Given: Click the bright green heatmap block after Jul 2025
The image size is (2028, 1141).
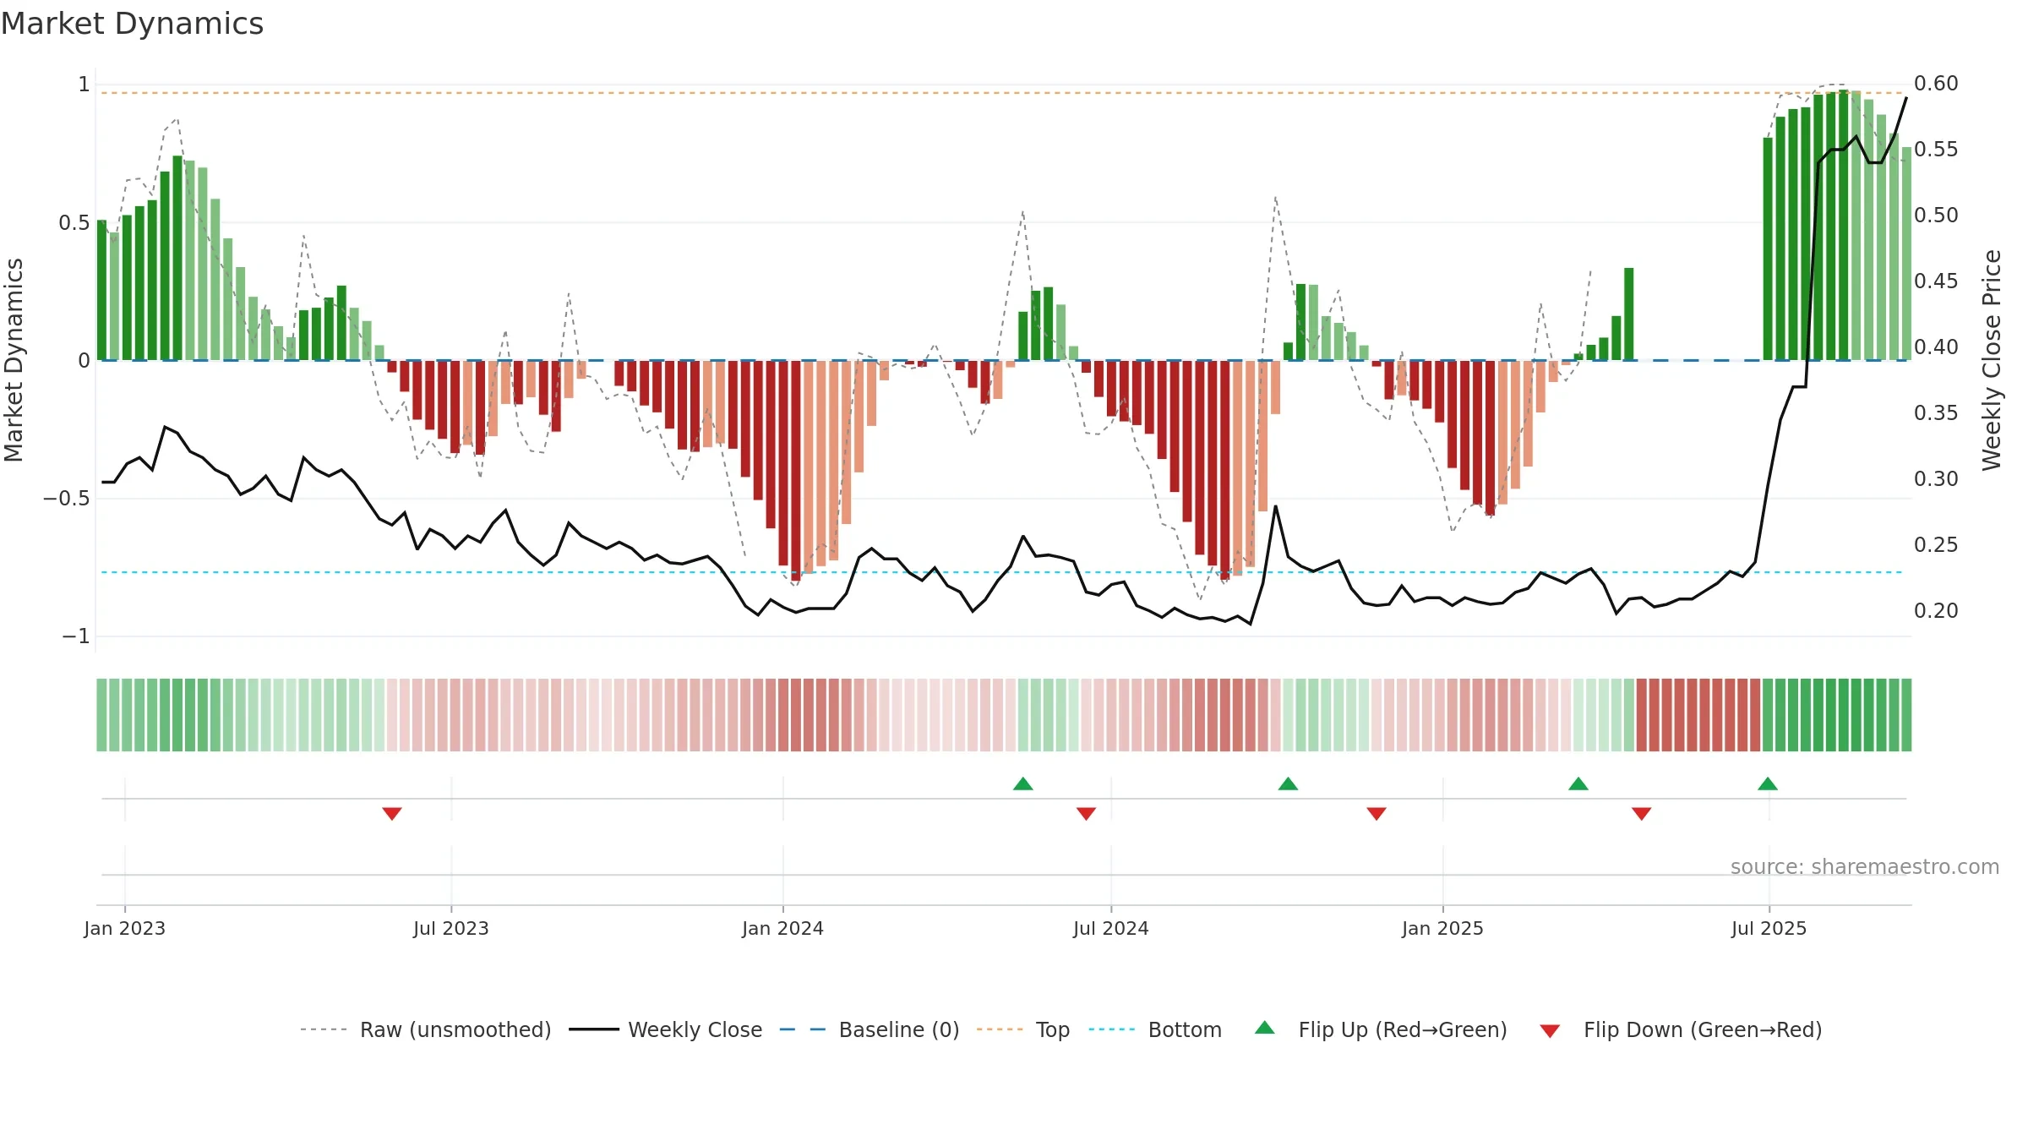Looking at the screenshot, I should coord(1837,715).
